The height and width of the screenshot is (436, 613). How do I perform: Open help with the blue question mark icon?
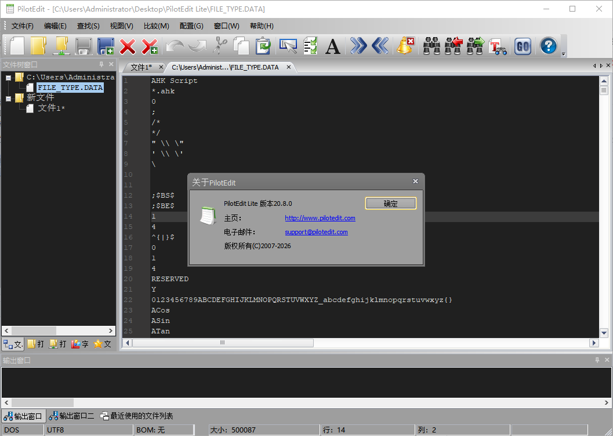(549, 46)
